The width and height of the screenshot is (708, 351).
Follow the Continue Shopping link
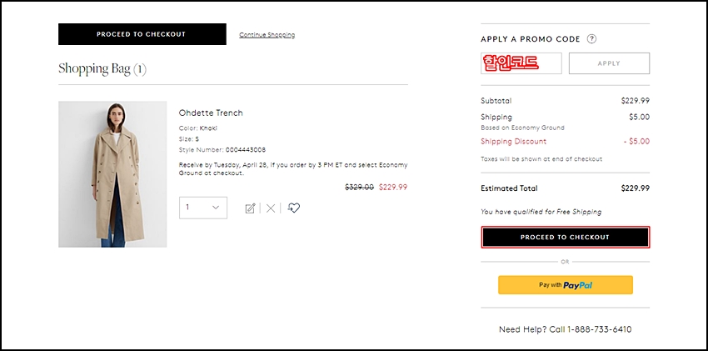point(267,35)
